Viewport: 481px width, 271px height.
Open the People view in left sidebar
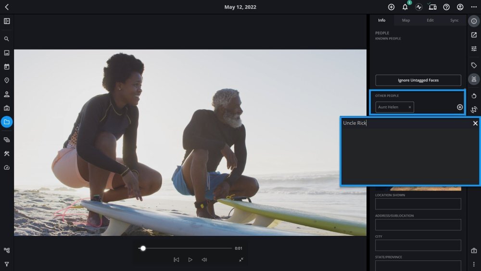[x=7, y=94]
